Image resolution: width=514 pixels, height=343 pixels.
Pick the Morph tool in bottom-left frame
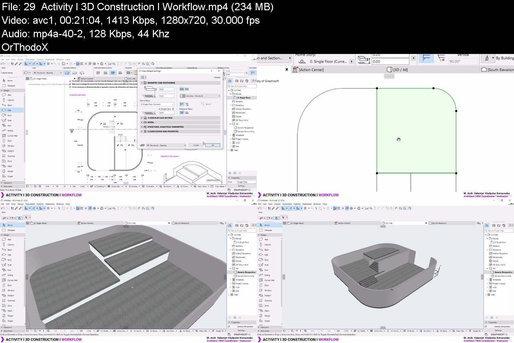10,316
